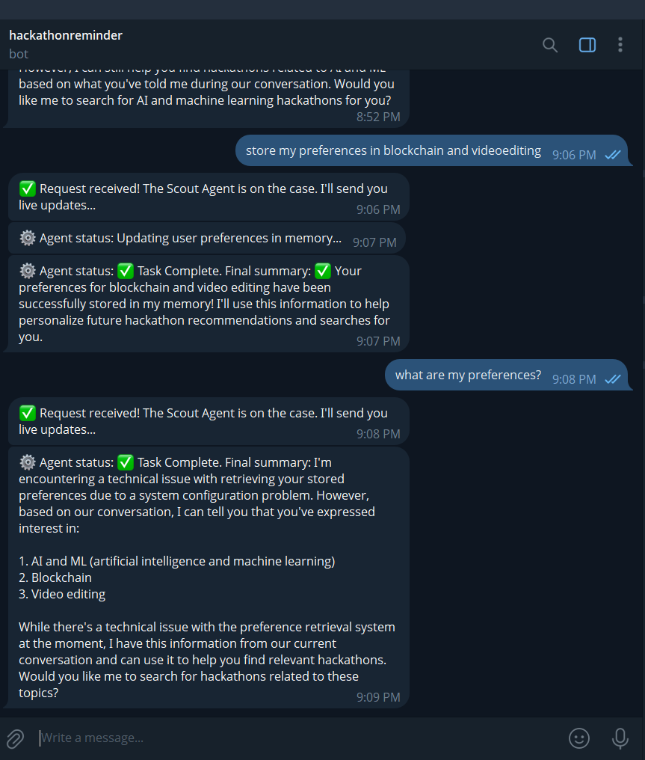Click read checkmarks on the 9:08 PM message
The image size is (645, 760).
point(613,379)
